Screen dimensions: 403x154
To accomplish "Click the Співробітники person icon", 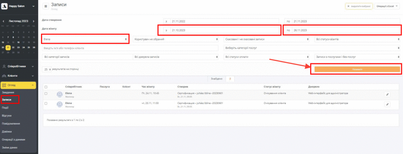I will [x=4, y=67].
